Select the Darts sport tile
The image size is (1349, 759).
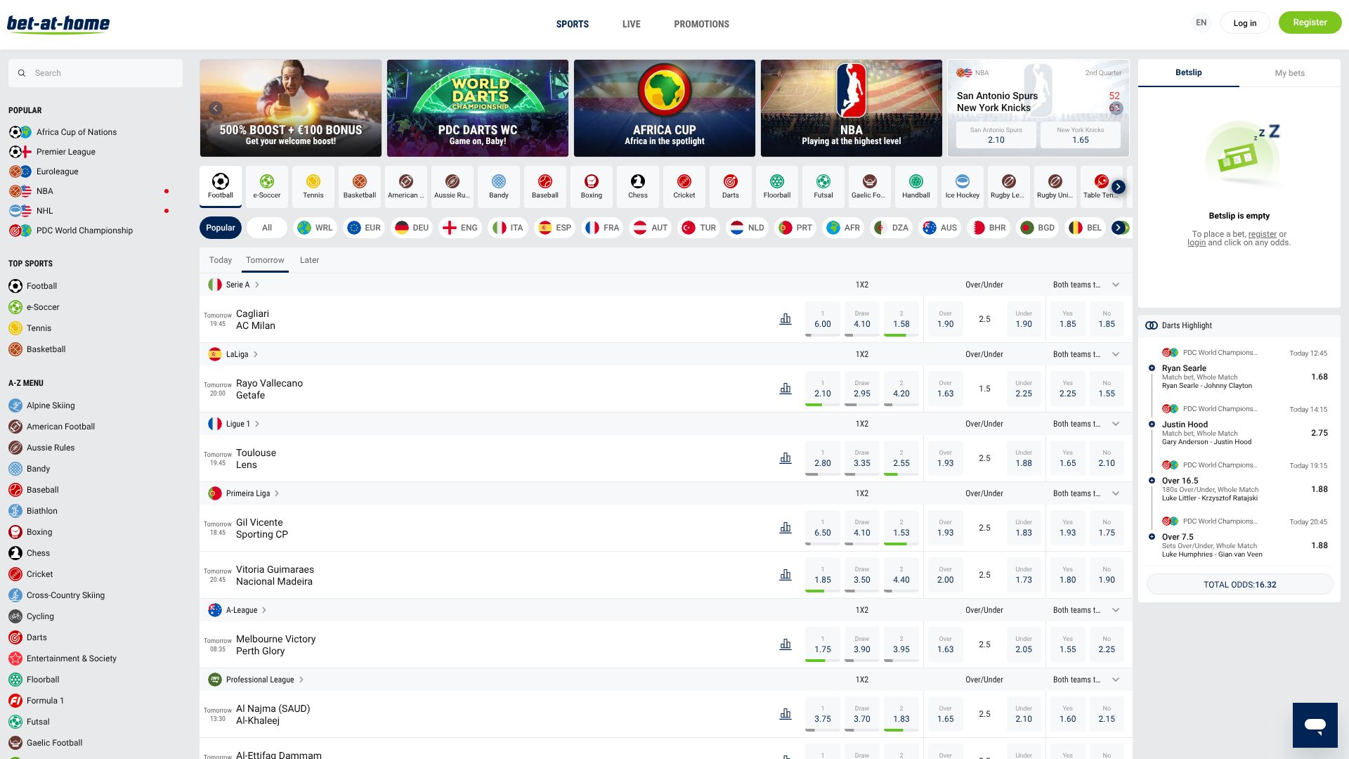click(730, 186)
